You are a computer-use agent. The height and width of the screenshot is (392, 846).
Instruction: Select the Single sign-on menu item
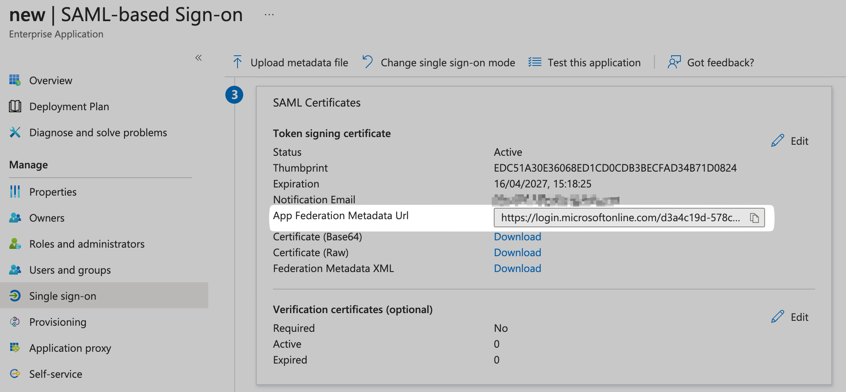(62, 296)
